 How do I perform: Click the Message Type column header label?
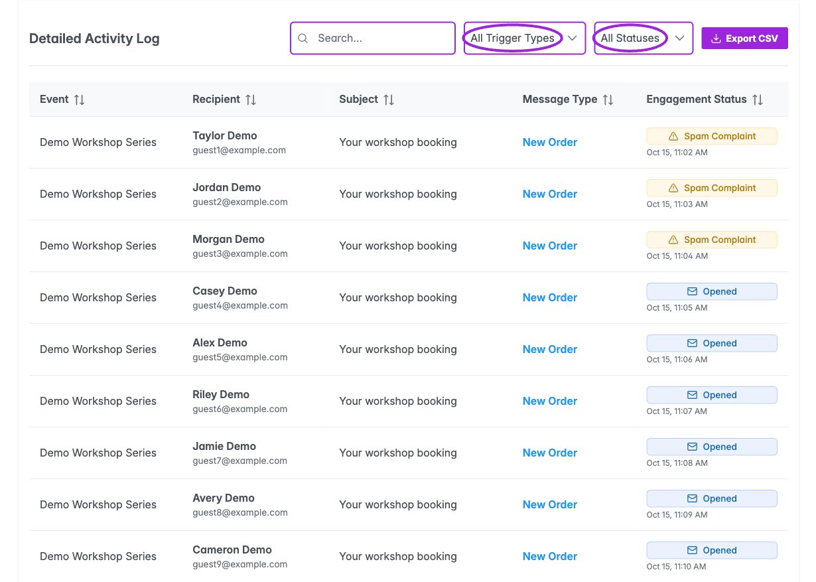(x=560, y=100)
